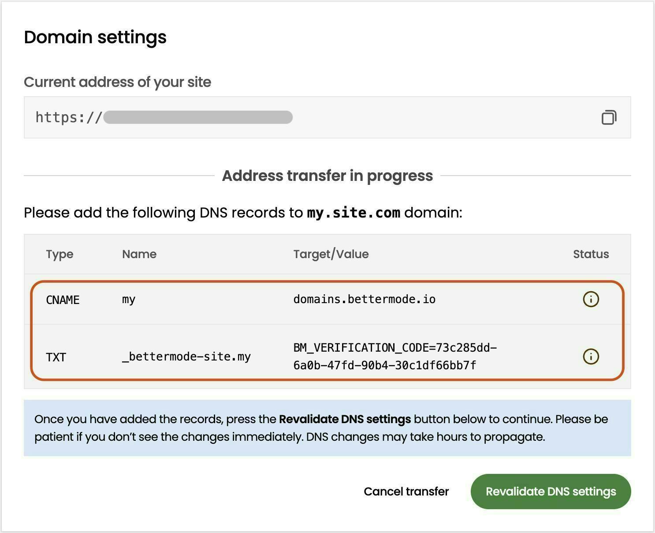Click the CNAME record status info icon
The width and height of the screenshot is (655, 533).
click(591, 299)
